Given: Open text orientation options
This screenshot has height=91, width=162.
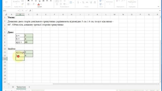Looking at the screenshot, I should tap(65, 4).
